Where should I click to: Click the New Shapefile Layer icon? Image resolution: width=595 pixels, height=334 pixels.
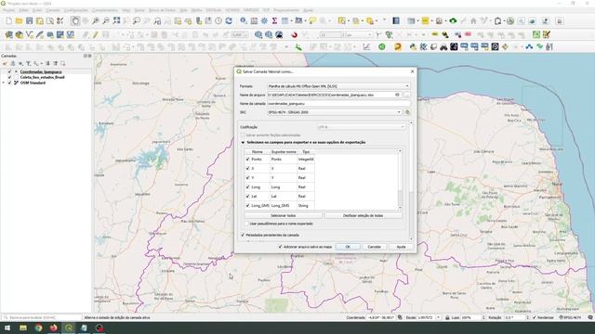click(29, 35)
